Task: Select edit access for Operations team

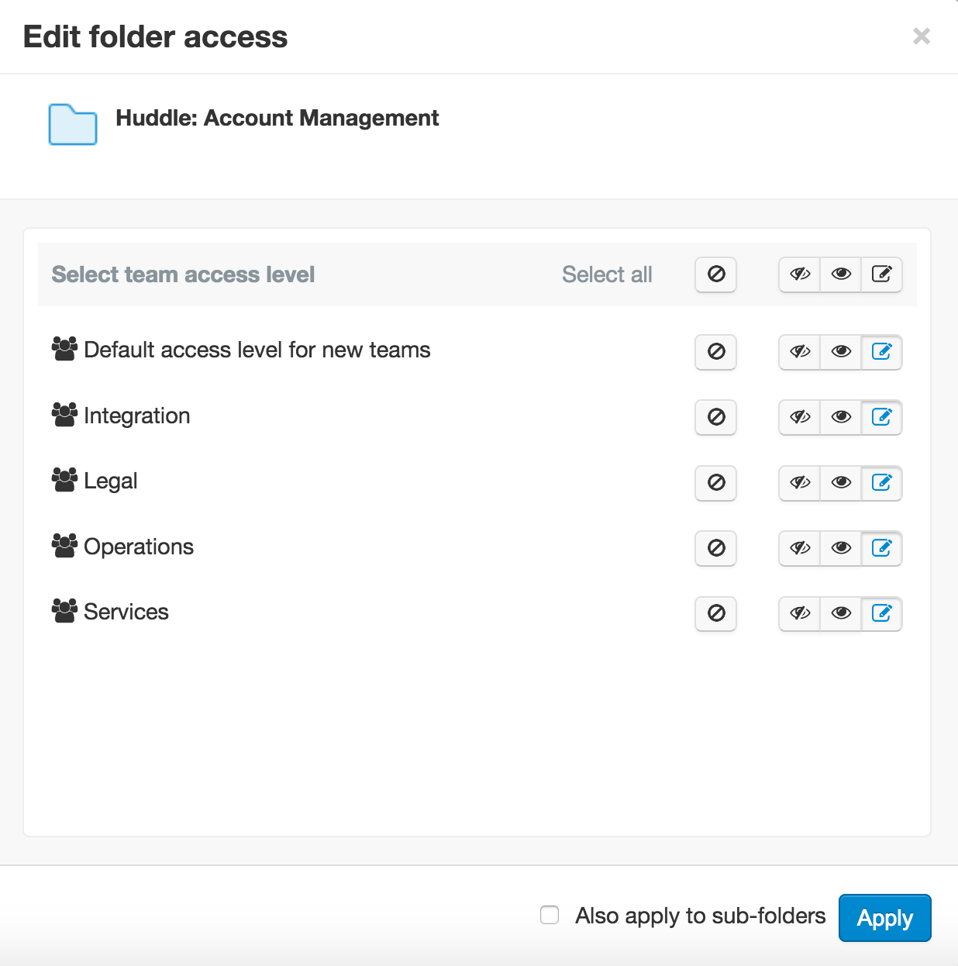Action: click(x=881, y=548)
